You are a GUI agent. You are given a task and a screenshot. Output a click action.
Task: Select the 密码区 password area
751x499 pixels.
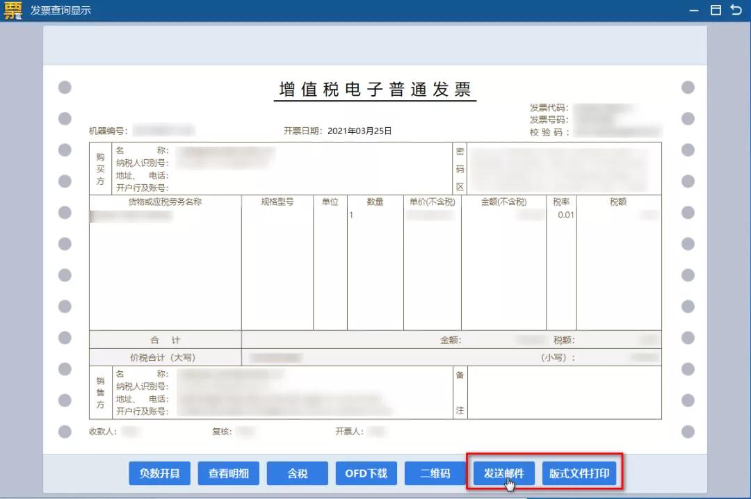click(x=563, y=168)
